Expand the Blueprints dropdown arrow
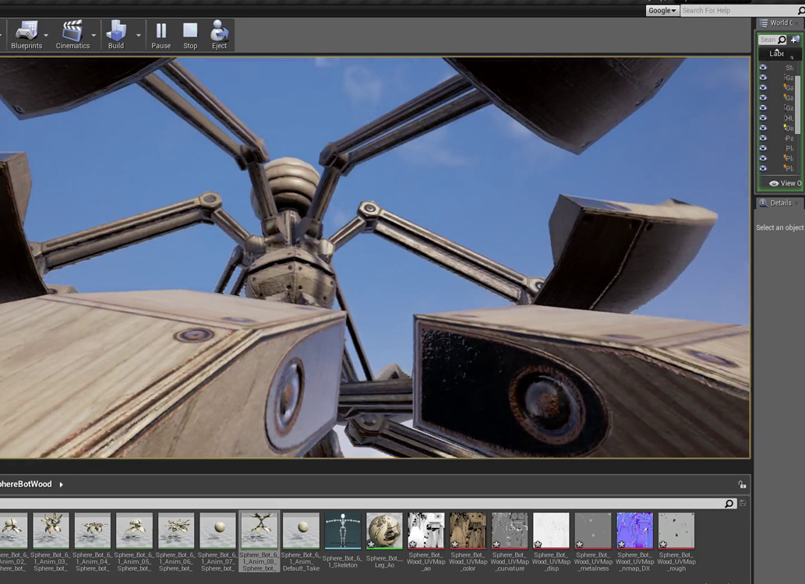This screenshot has width=805, height=584. click(46, 35)
